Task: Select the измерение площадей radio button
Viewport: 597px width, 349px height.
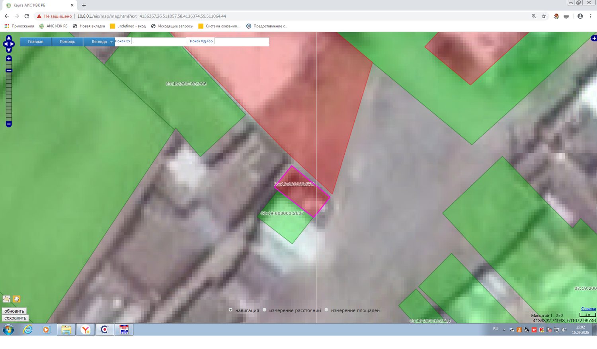Action: [x=326, y=310]
